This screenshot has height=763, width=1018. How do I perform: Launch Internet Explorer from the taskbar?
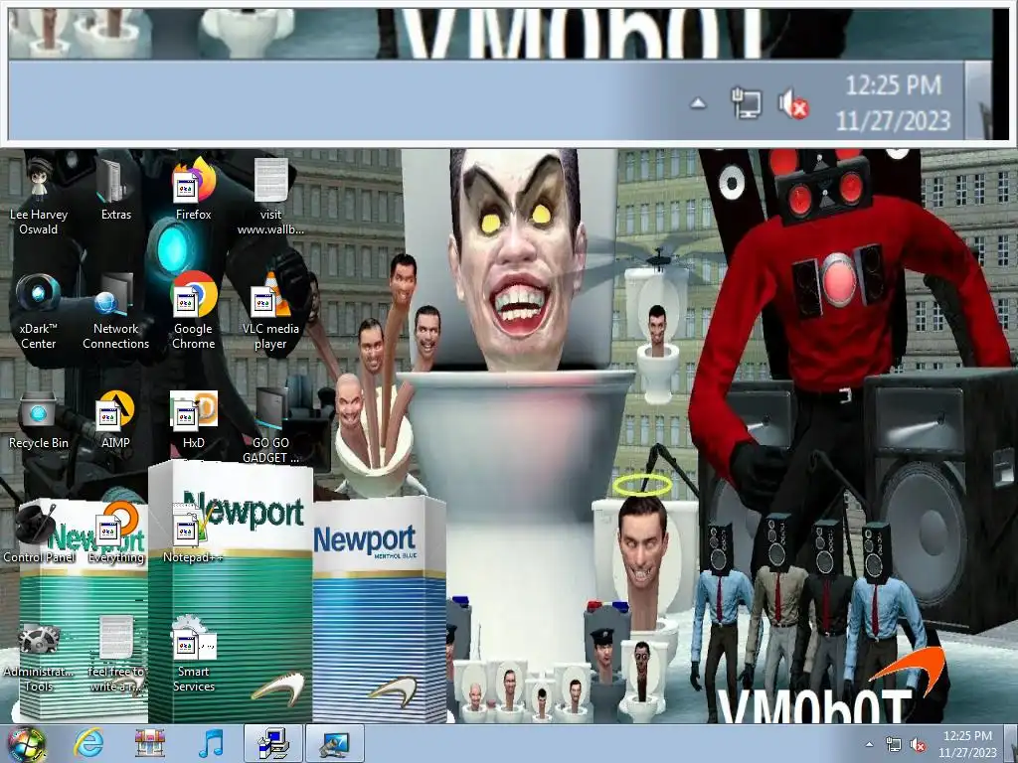(88, 743)
